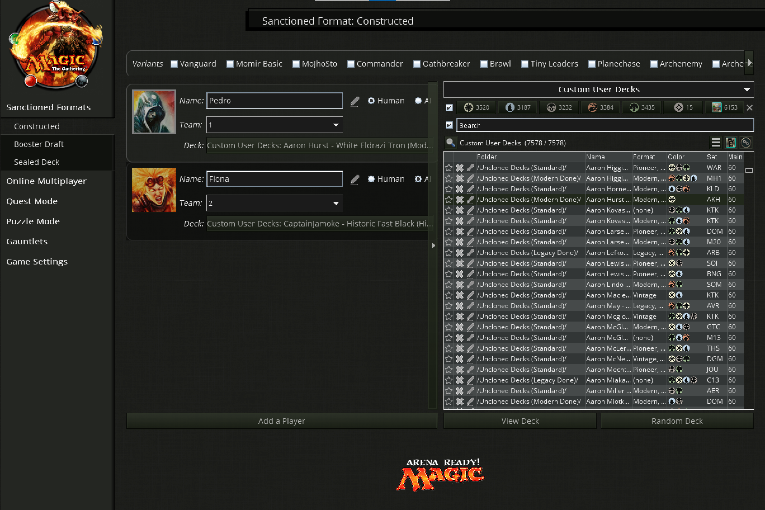Toggle the blue mana color filter
Image resolution: width=765 pixels, height=510 pixels.
(x=518, y=107)
